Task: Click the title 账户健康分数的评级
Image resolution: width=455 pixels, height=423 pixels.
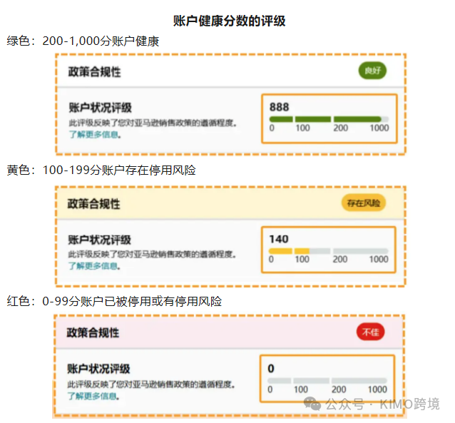Action: pos(229,21)
